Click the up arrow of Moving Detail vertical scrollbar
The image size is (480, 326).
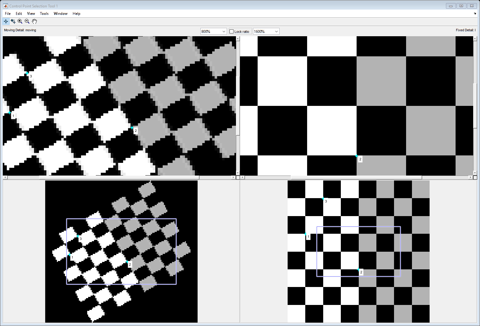pyautogui.click(x=238, y=39)
